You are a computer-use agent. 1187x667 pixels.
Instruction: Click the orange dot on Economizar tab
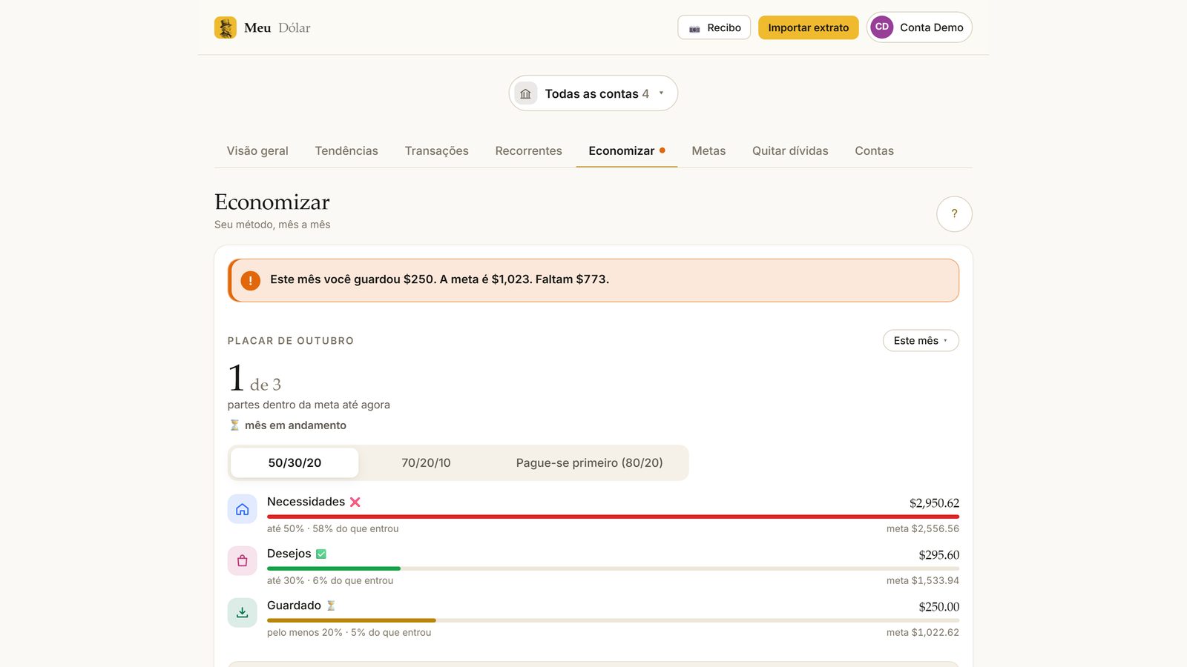(x=662, y=150)
